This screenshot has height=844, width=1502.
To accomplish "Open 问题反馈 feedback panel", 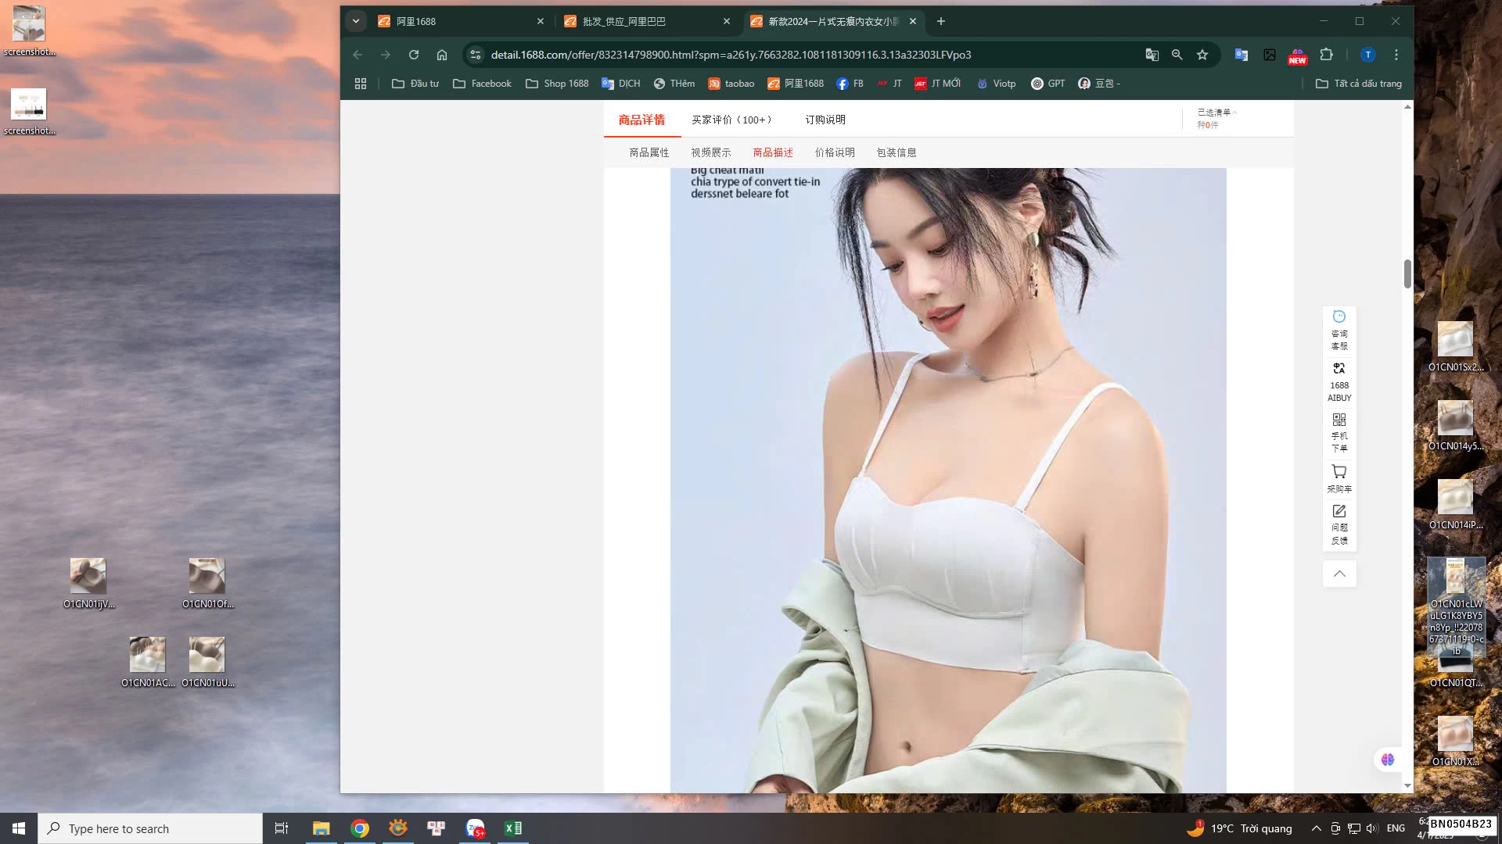I will [1339, 524].
